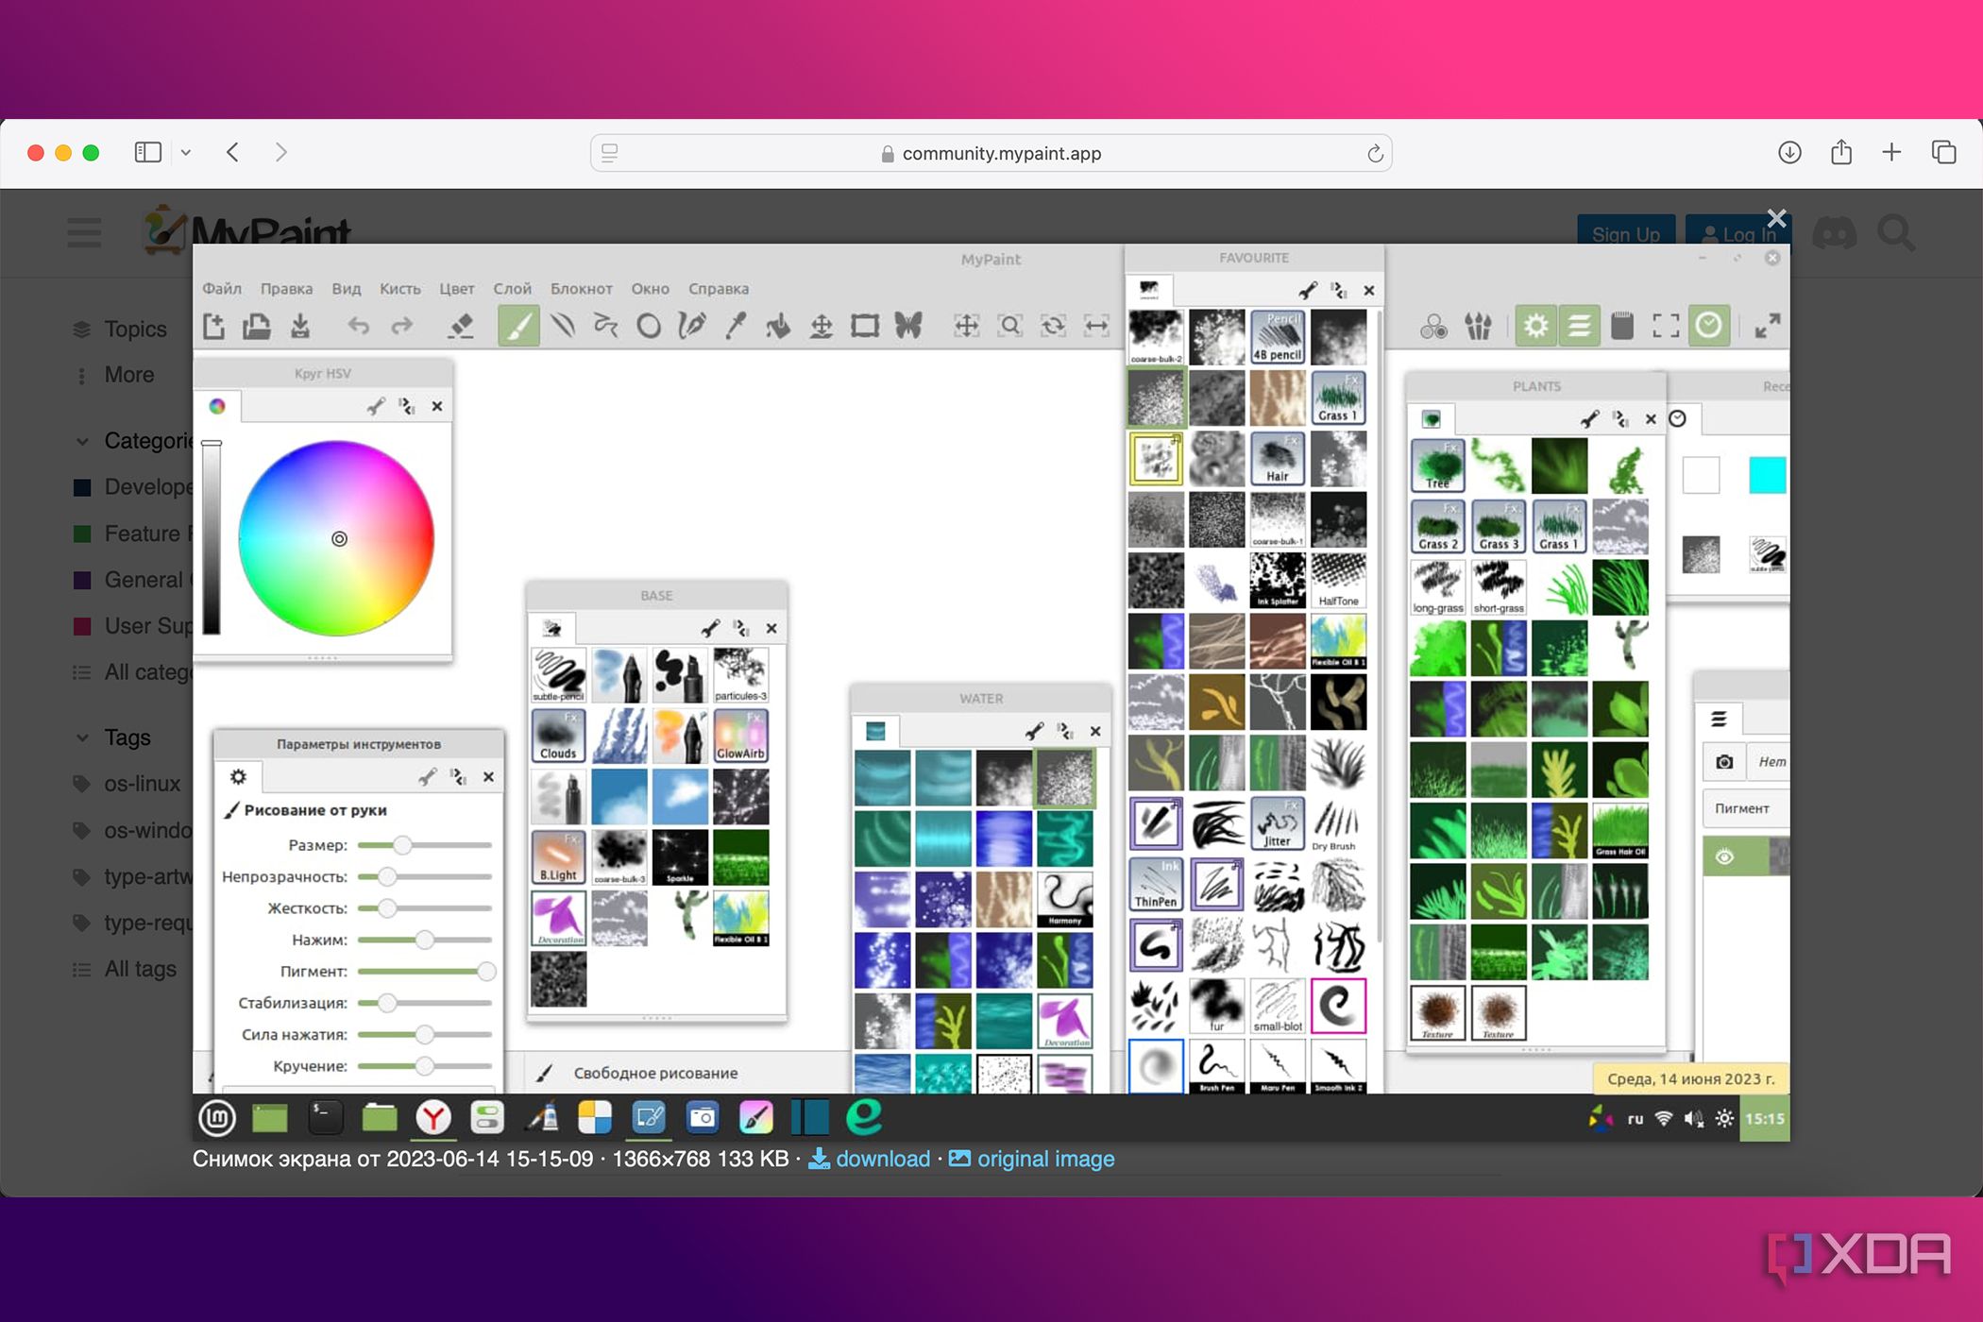Select the color picker eyedropper tool
Image resolution: width=1983 pixels, height=1322 pixels.
coord(736,326)
